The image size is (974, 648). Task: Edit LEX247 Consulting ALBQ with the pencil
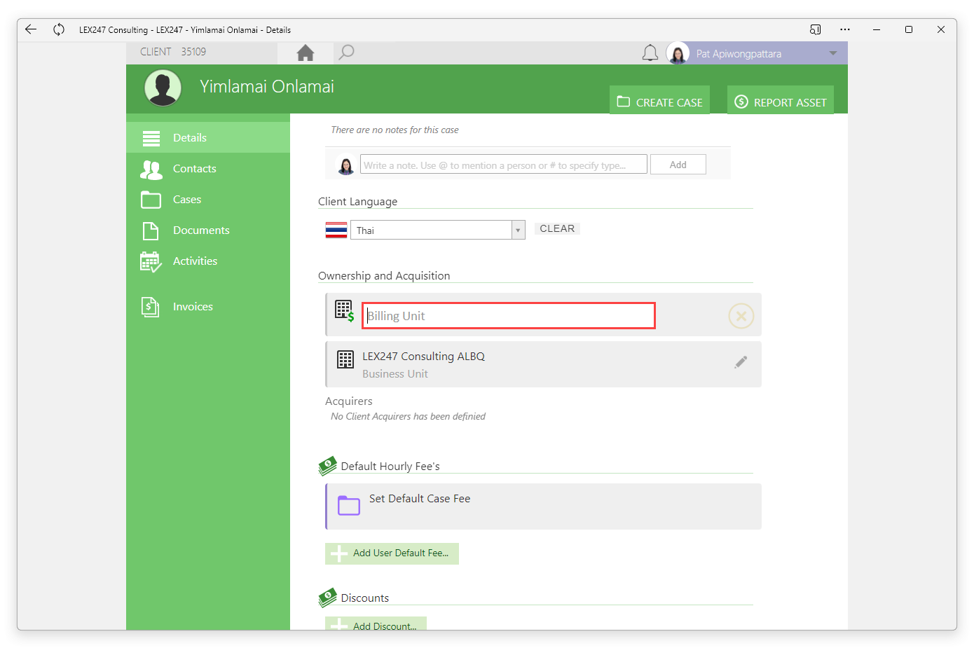741,362
